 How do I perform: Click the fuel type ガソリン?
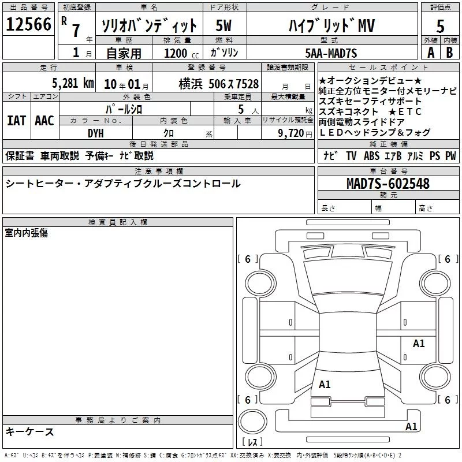click(x=224, y=53)
